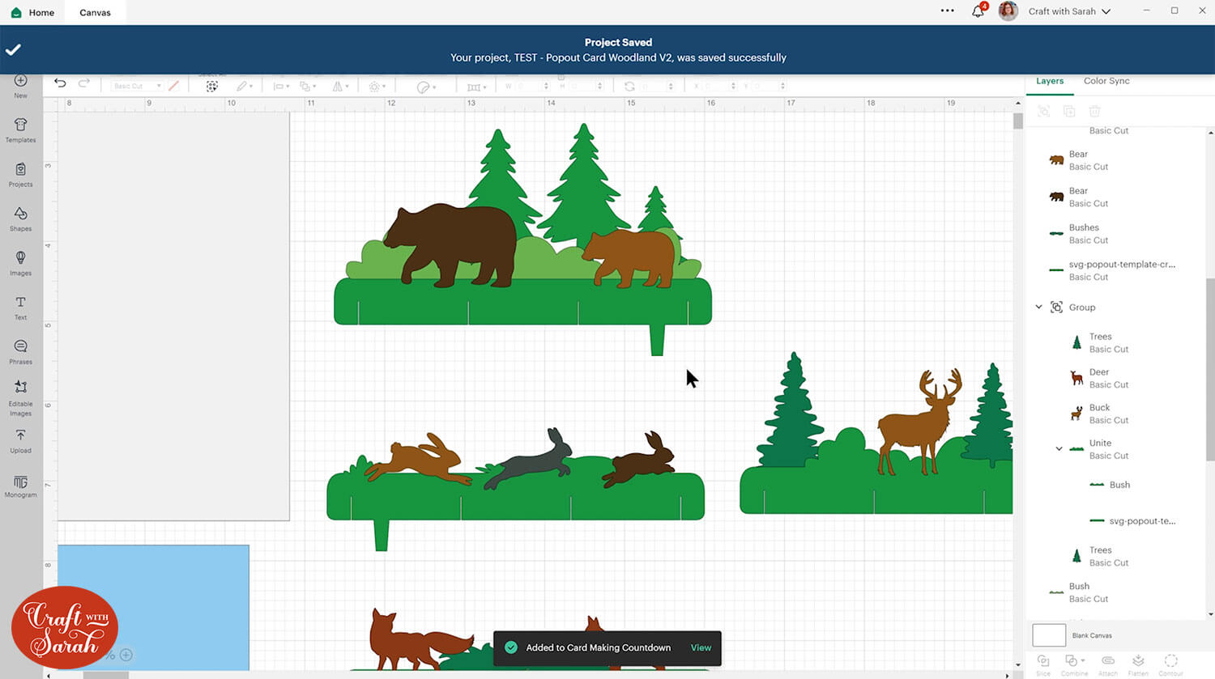Select the Text tool
Image resolution: width=1215 pixels, height=679 pixels.
pos(21,308)
